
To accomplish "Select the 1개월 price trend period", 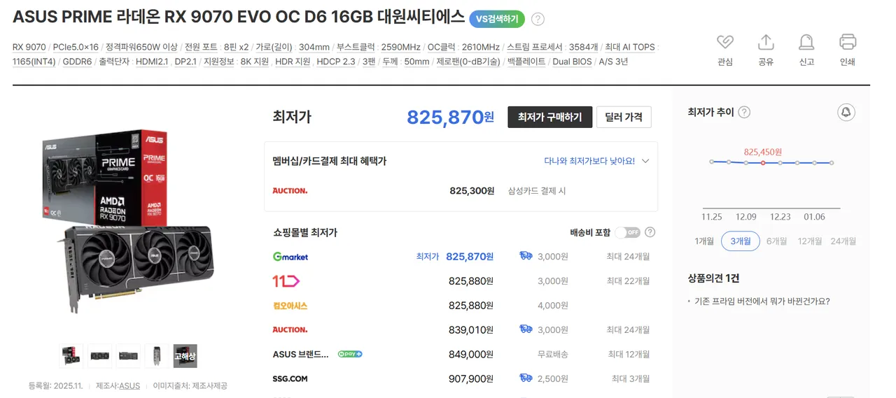I will (703, 241).
